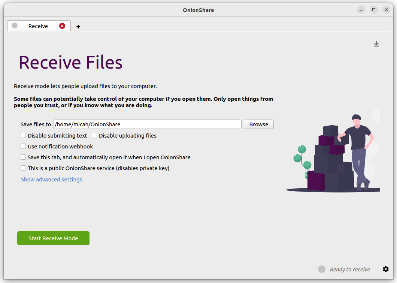
Task: Show advanced settings link
Action: [x=51, y=180]
